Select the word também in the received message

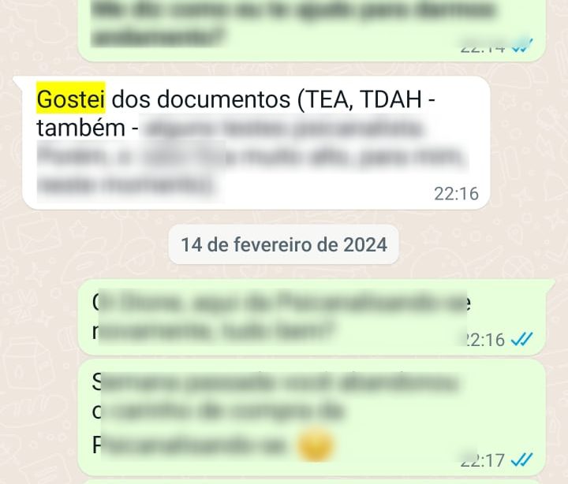click(x=80, y=128)
